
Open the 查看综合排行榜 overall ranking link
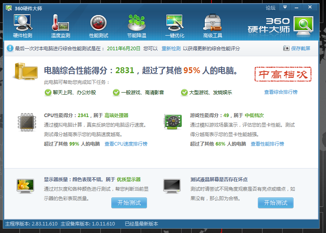[281, 92]
